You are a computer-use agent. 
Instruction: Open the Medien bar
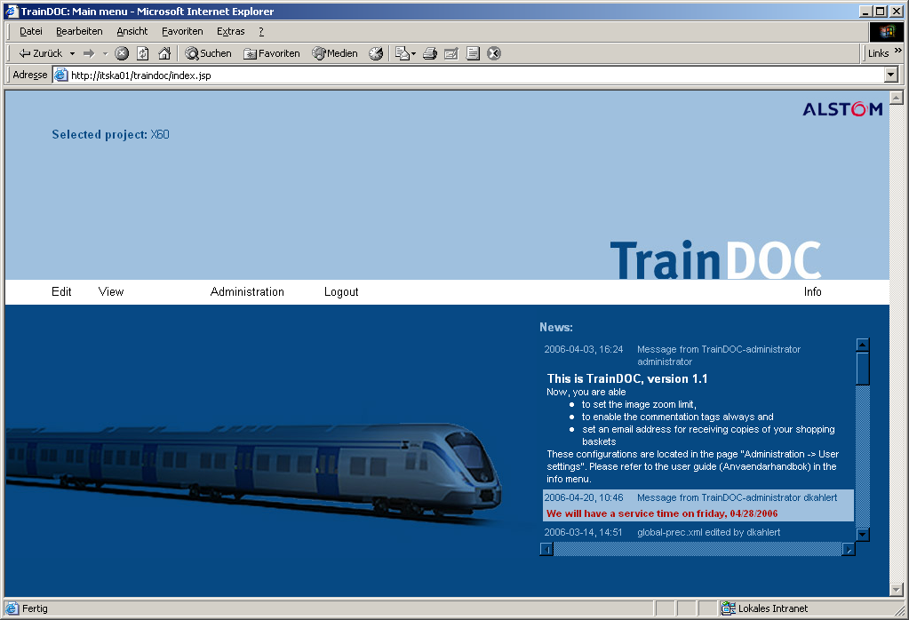coord(334,53)
